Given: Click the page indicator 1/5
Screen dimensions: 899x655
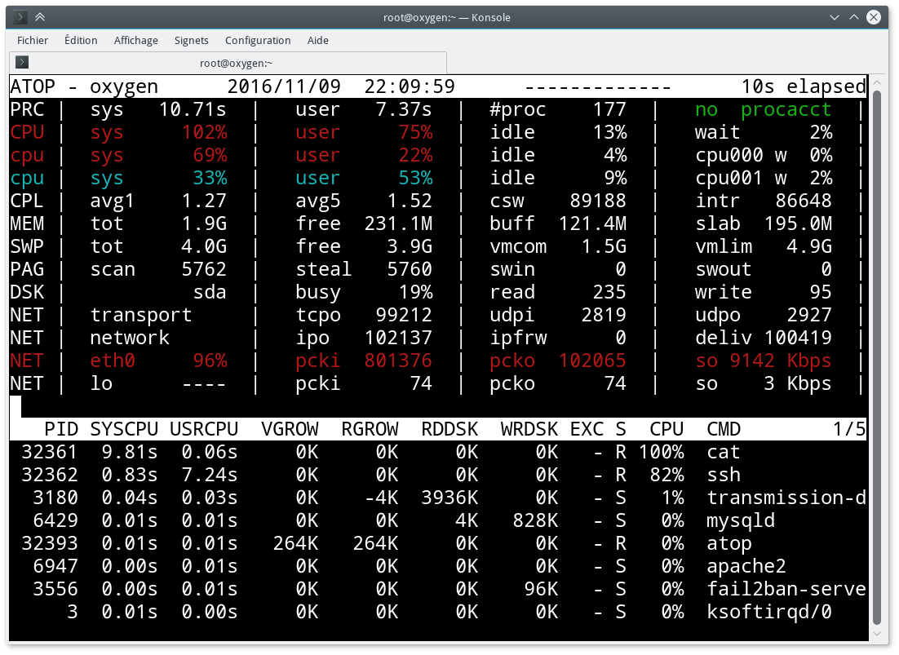Looking at the screenshot, I should point(849,429).
